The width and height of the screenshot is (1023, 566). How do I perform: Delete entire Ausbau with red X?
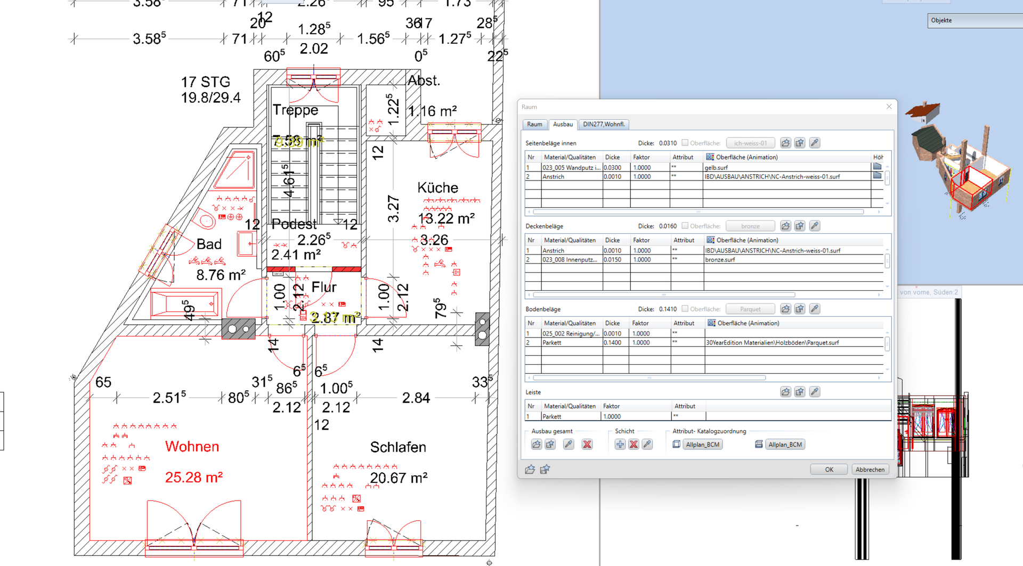tap(587, 444)
